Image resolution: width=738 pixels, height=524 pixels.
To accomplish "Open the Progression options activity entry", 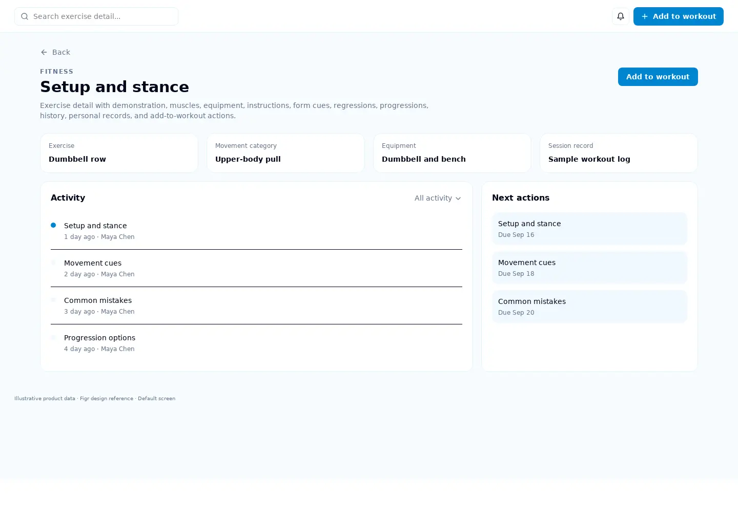I will (256, 343).
